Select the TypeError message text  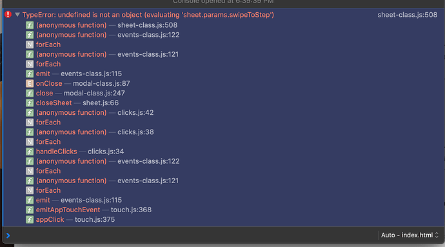(x=148, y=15)
